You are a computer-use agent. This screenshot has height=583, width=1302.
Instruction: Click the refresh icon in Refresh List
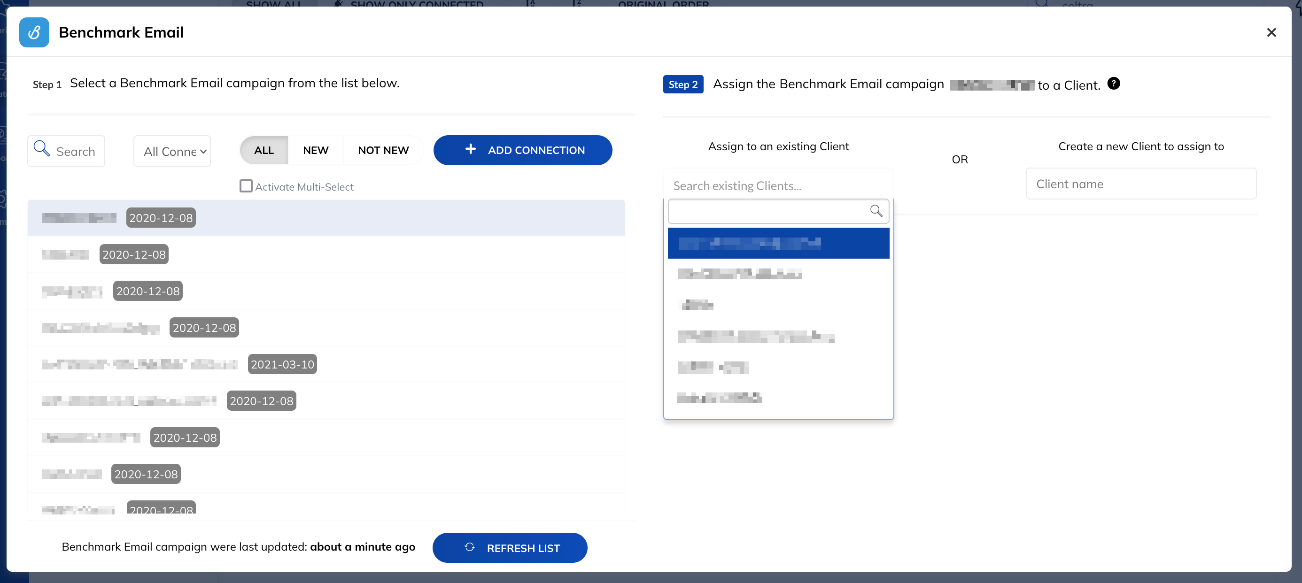click(x=470, y=548)
